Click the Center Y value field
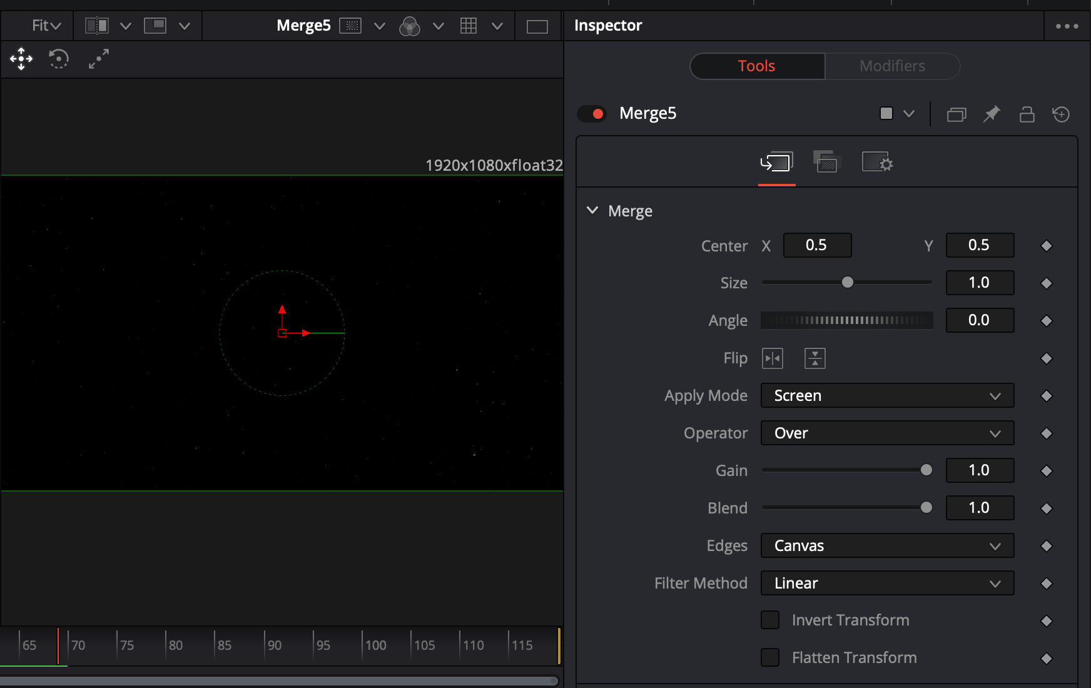 (980, 245)
